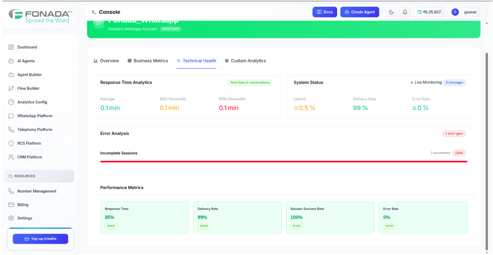Click the Create Agent button
The height and width of the screenshot is (255, 493).
point(360,12)
